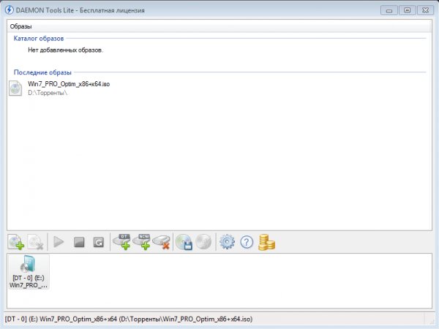The height and width of the screenshot is (329, 439).
Task: Select the [DT - 0] (E:) virtual drive
Action: click(29, 272)
